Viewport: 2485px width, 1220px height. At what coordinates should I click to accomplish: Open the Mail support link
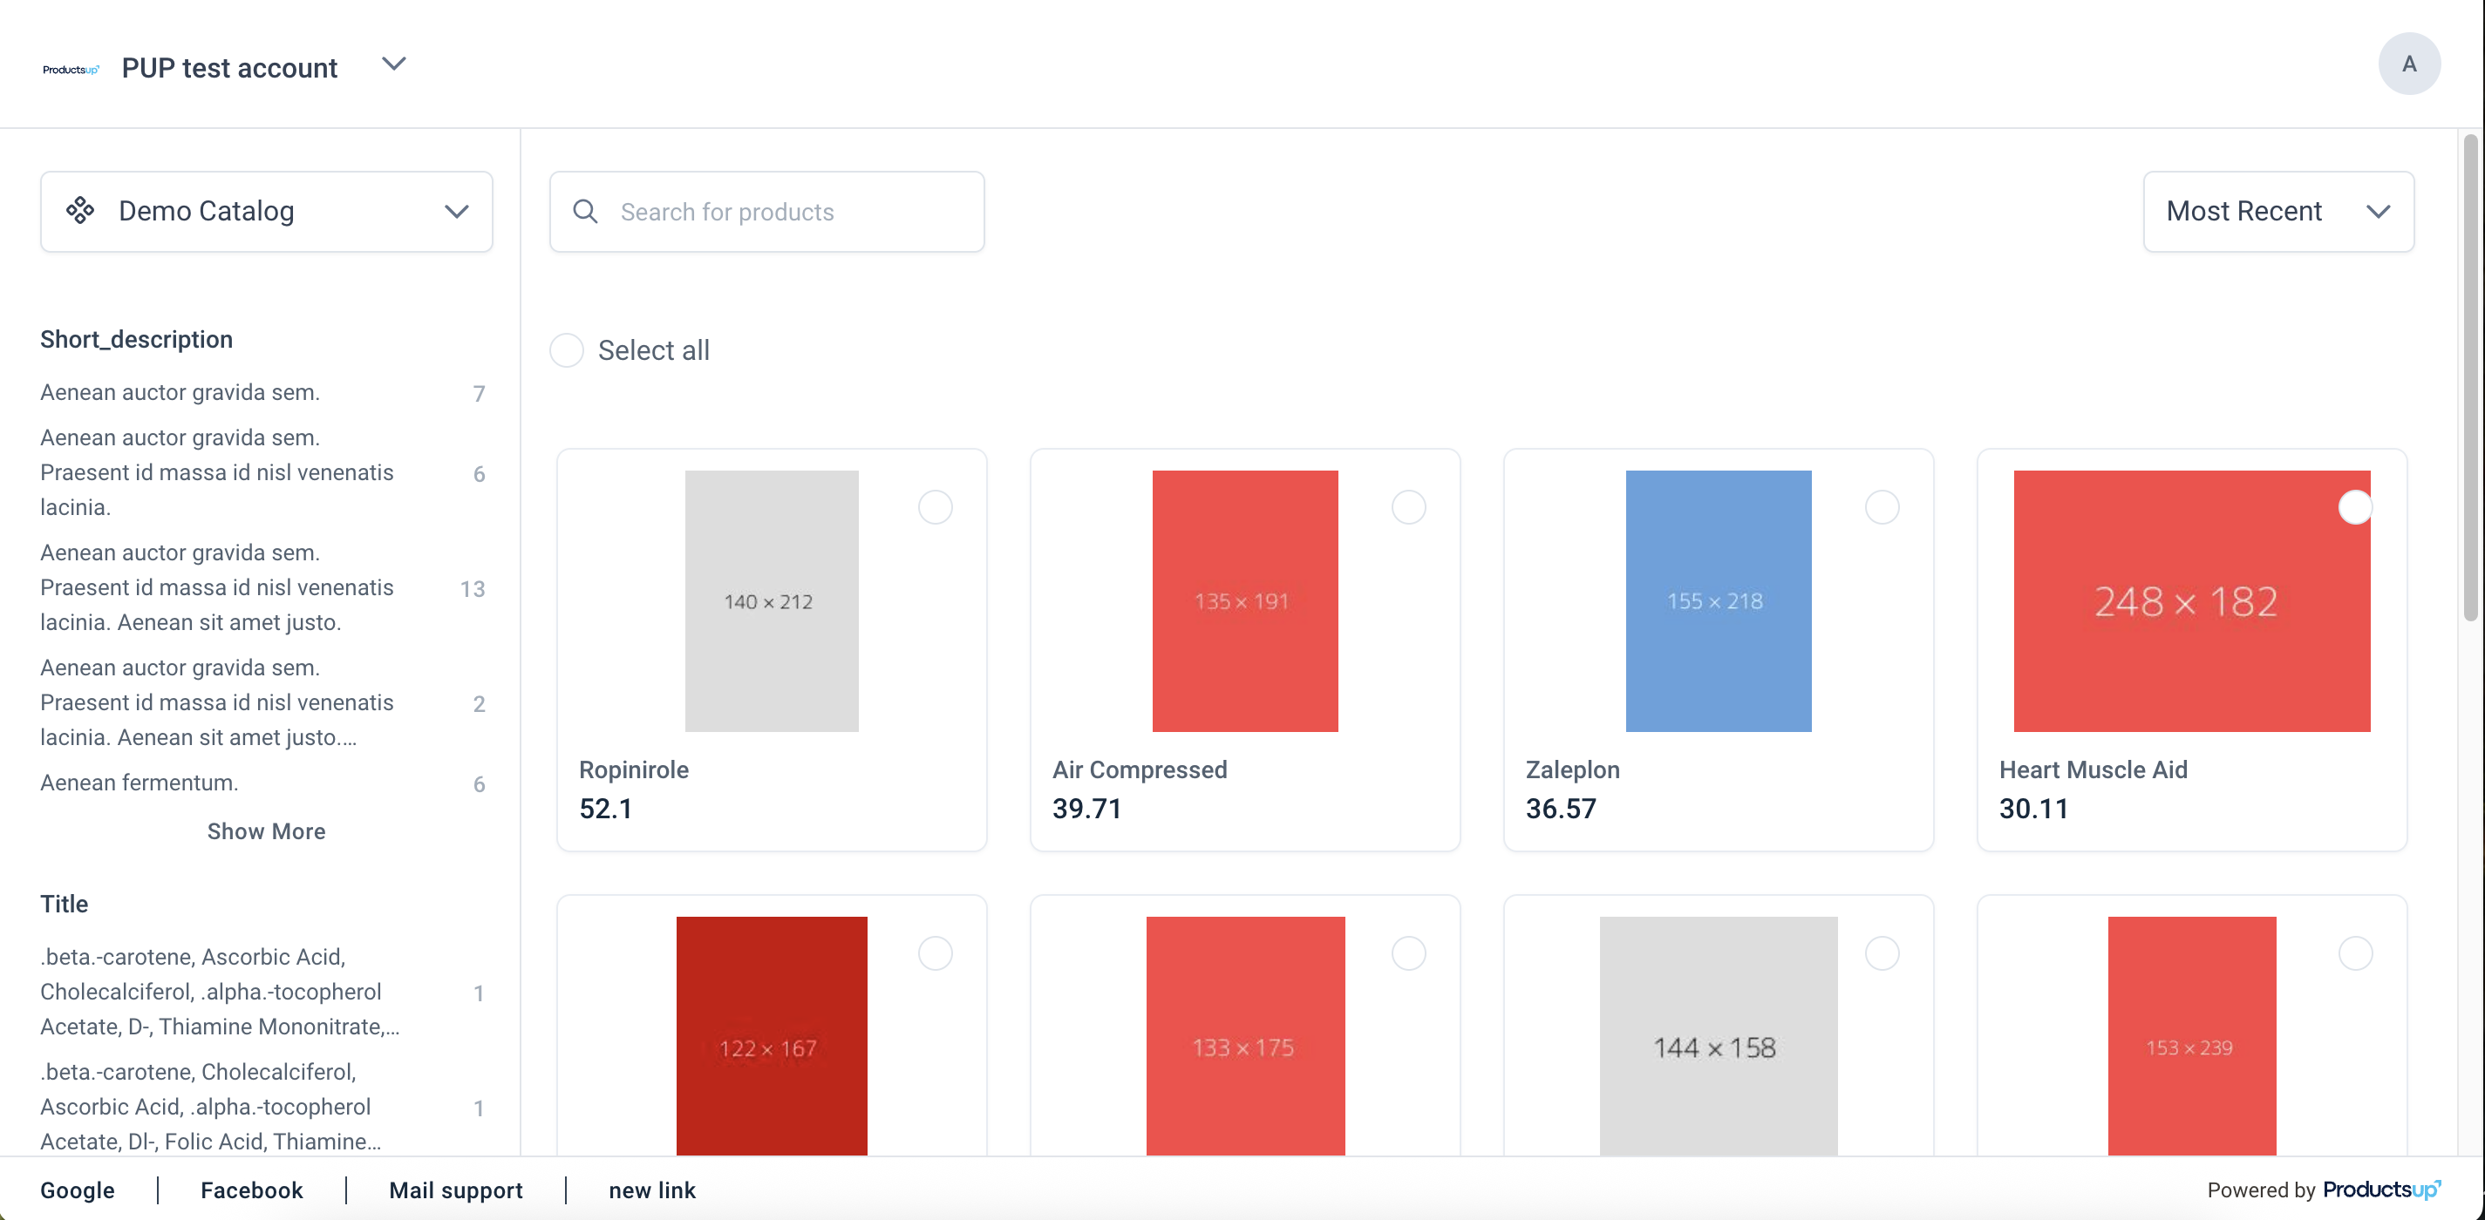pyautogui.click(x=455, y=1190)
